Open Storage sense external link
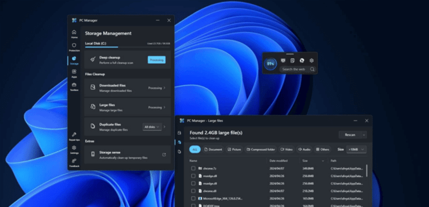Screen dimensions: 429x207 click(x=164, y=155)
